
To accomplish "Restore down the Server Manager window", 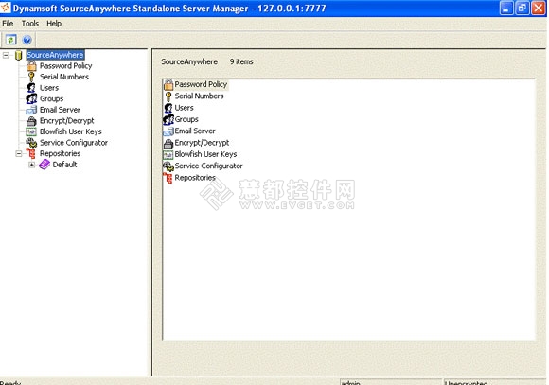I will [522, 9].
